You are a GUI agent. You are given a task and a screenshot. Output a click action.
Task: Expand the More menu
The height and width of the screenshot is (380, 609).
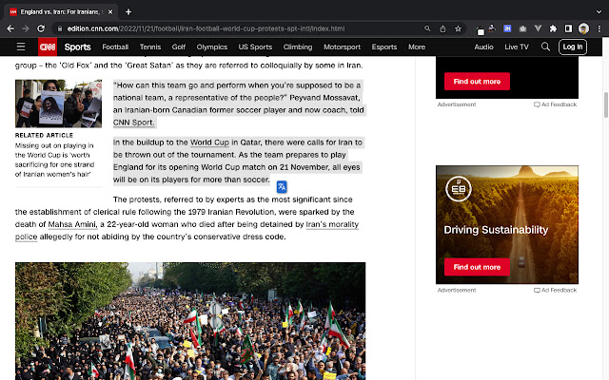417,47
